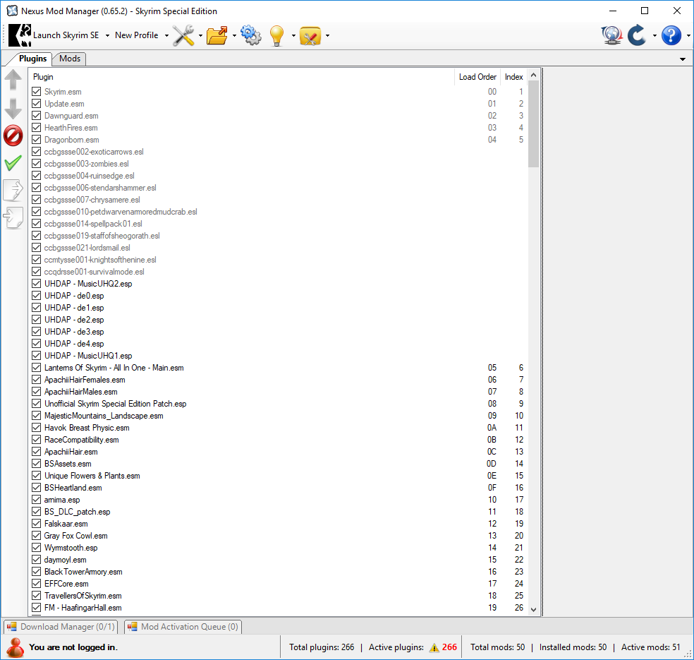694x660 pixels.
Task: Open settings with the gear icon
Action: click(x=250, y=35)
